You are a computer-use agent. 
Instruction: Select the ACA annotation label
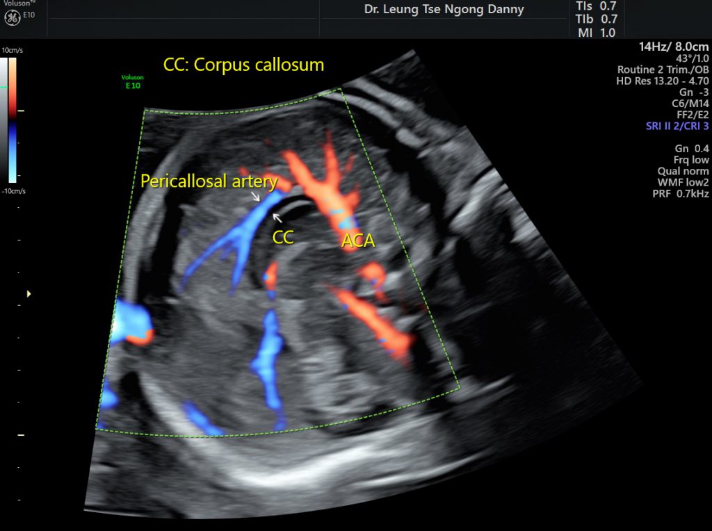click(x=358, y=240)
